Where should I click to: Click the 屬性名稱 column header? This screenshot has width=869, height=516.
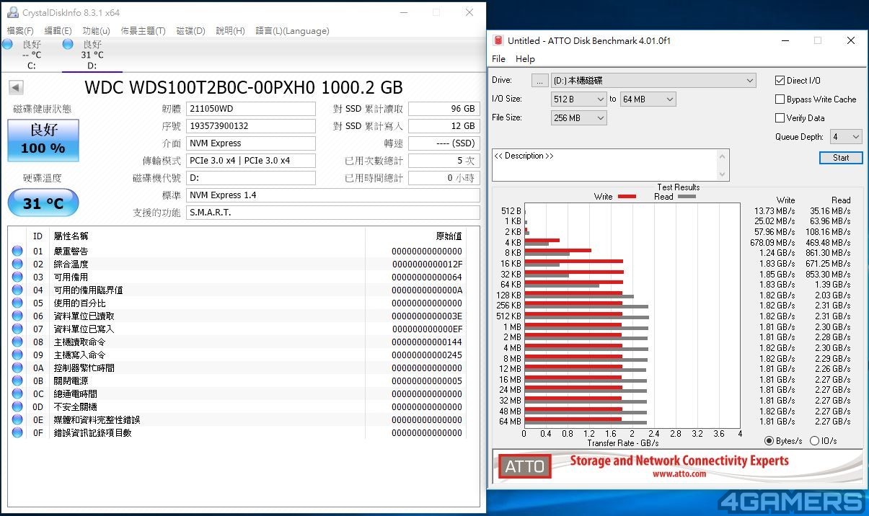pyautogui.click(x=71, y=236)
